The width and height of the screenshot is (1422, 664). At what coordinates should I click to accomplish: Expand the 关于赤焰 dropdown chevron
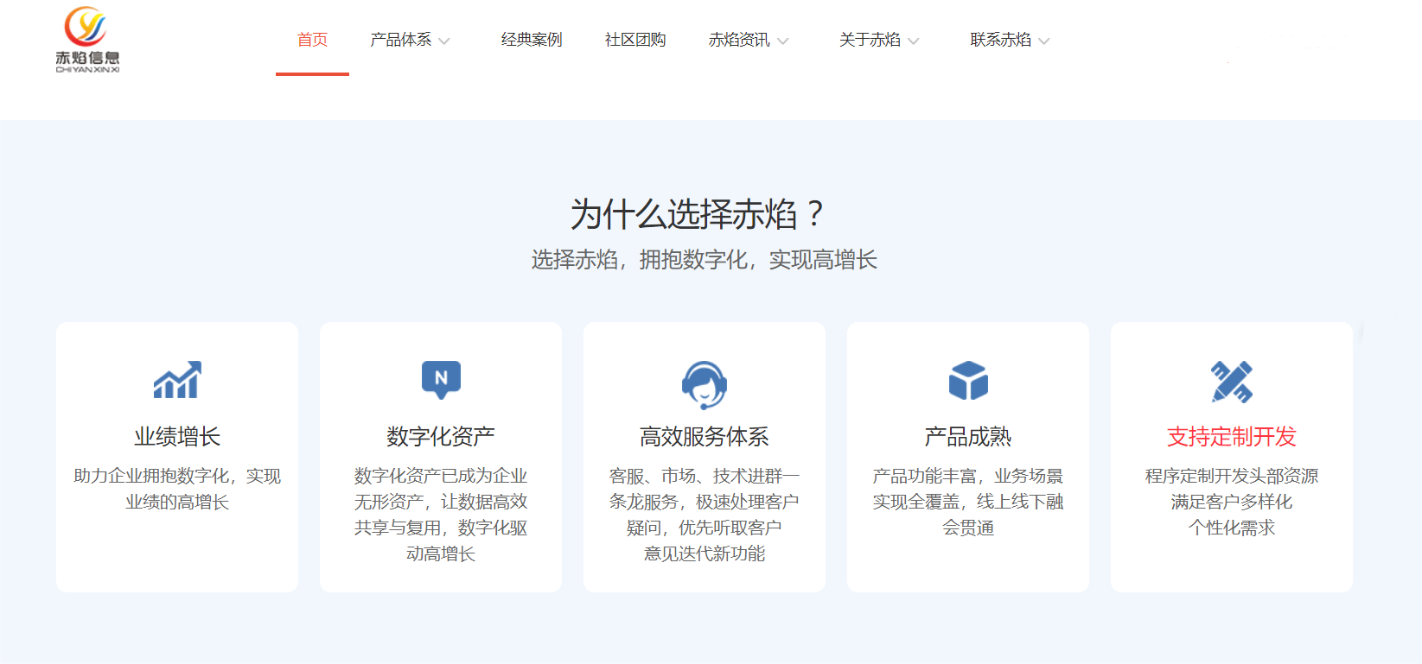[x=914, y=41]
